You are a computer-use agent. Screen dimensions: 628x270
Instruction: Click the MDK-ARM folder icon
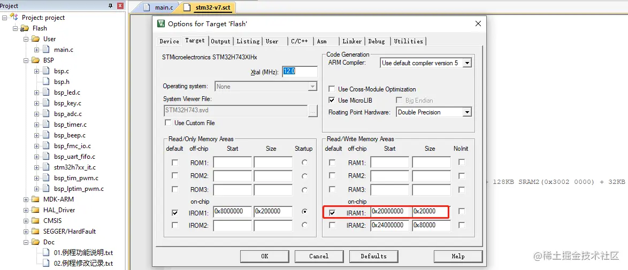[36, 199]
